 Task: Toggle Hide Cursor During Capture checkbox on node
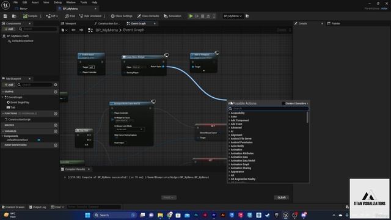click(x=116, y=138)
